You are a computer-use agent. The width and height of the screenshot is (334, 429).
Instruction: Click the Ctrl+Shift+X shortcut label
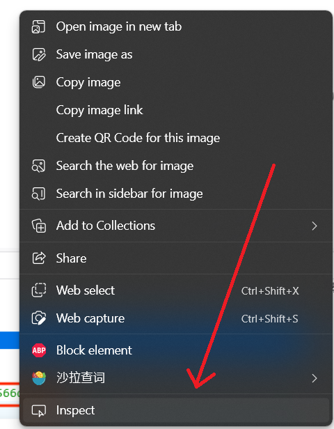pyautogui.click(x=270, y=291)
